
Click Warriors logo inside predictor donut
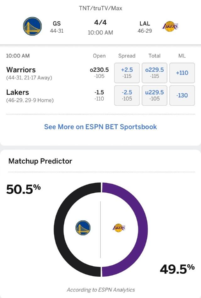[83, 228]
